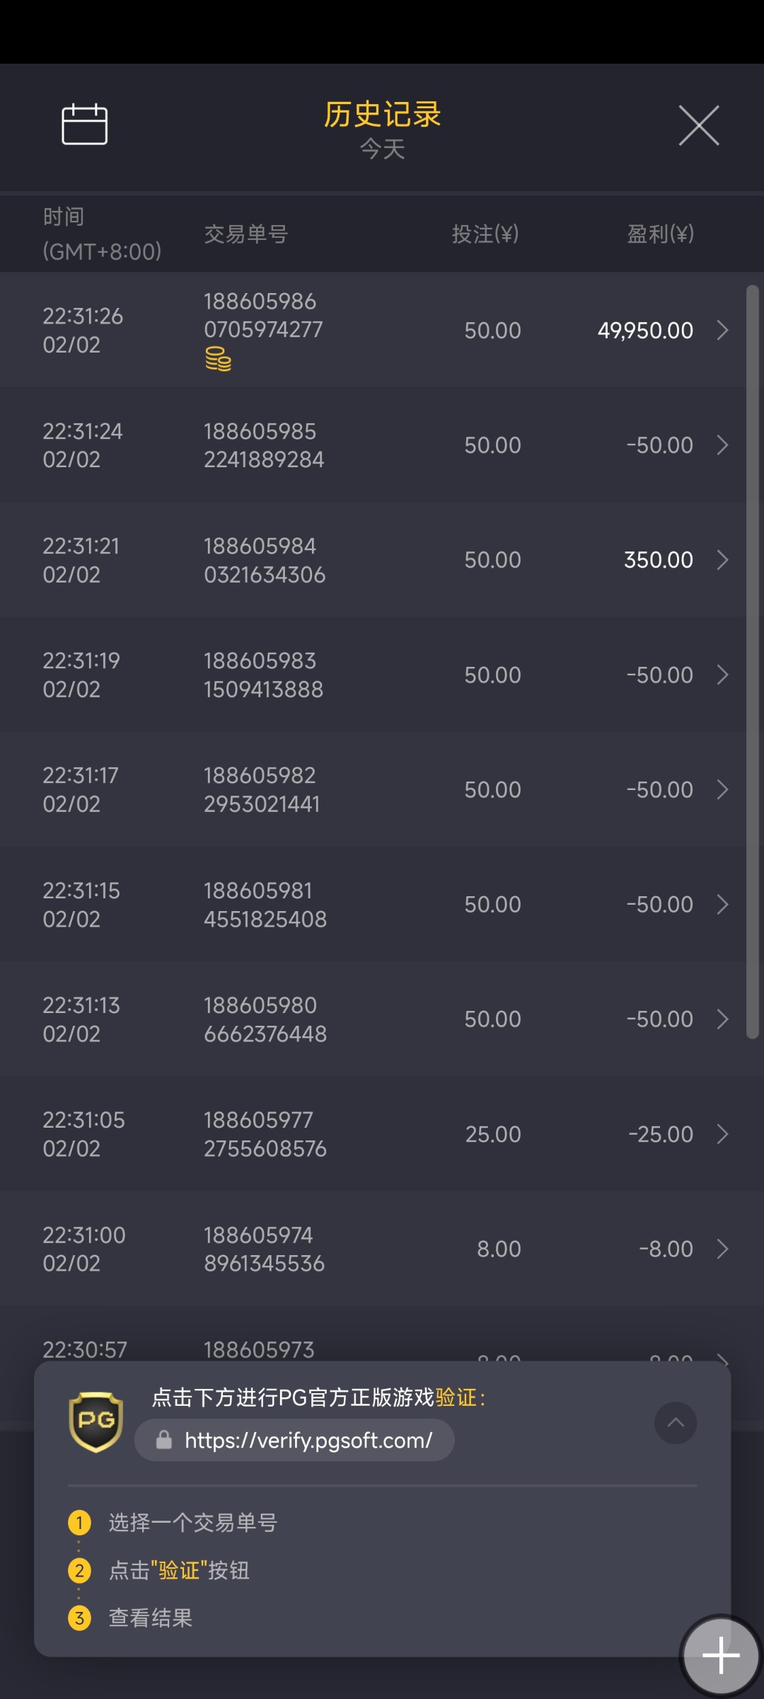Select transaction 188605983 1509413888
The height and width of the screenshot is (1699, 764).
coord(263,675)
